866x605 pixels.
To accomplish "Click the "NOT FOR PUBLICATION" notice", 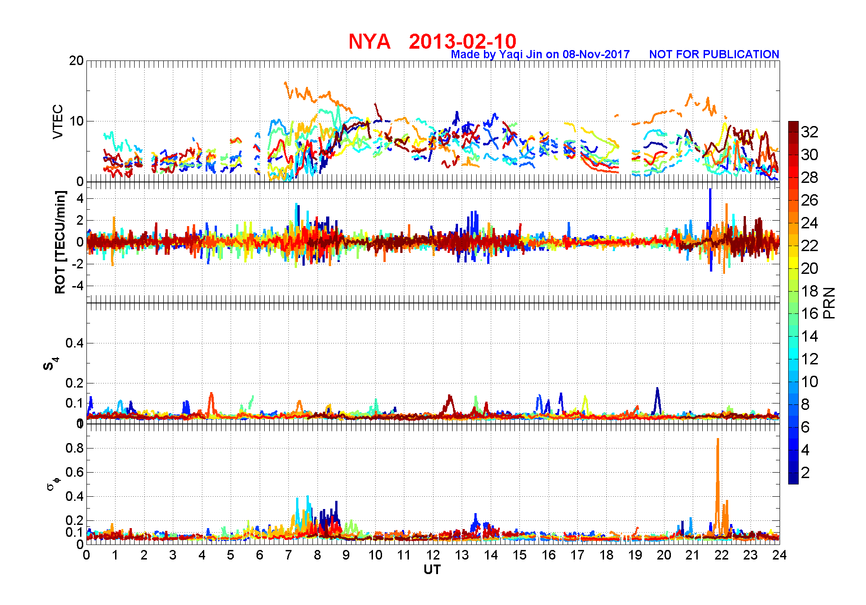I will pyautogui.click(x=714, y=55).
